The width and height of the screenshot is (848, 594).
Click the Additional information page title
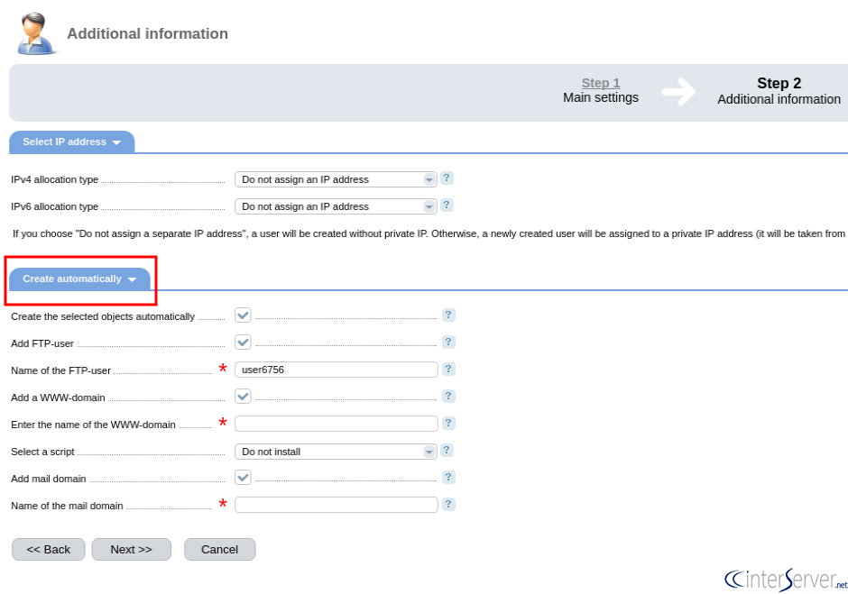(147, 33)
